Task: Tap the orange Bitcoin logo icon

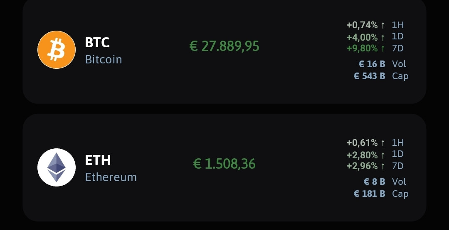Action: (57, 50)
